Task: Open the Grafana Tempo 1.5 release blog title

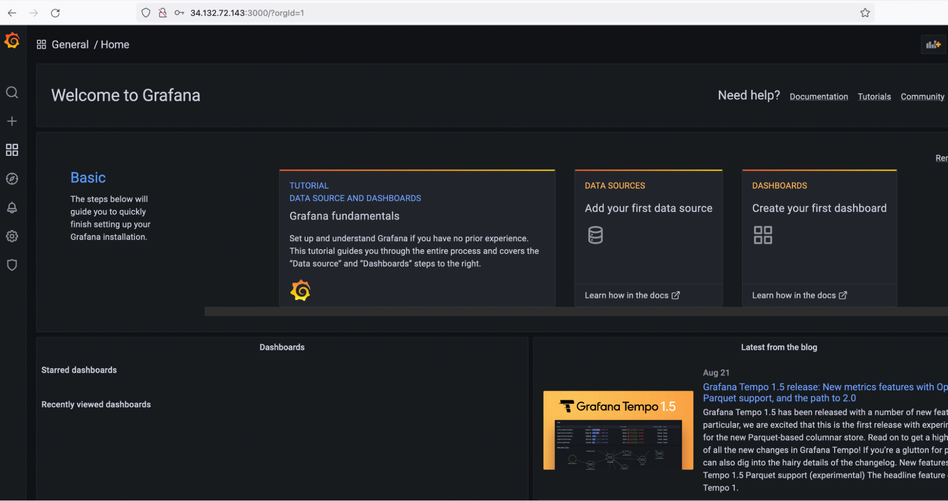Action: point(825,393)
